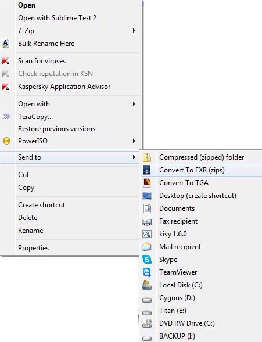Click the Compressed zipped folder icon
262x342 pixels.
(x=147, y=157)
